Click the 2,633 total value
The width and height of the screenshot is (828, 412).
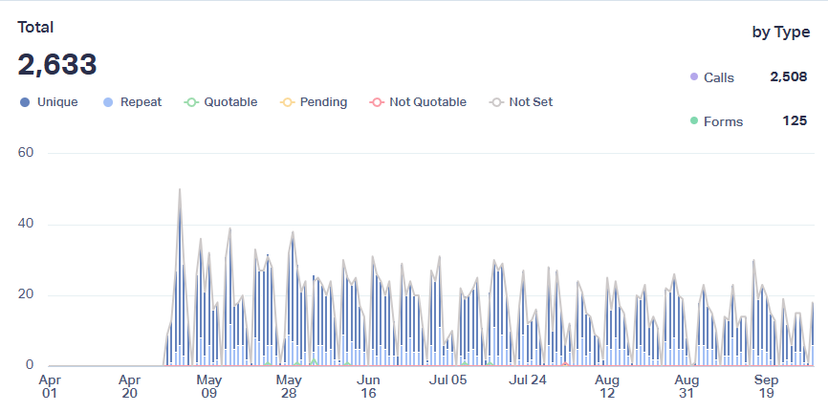pyautogui.click(x=57, y=65)
